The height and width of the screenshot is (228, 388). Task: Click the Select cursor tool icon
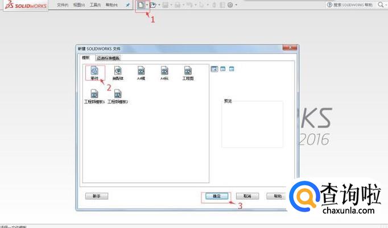pyautogui.click(x=201, y=5)
